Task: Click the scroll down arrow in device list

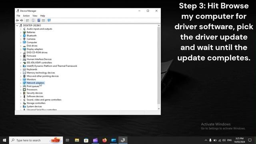Action: 159,109
